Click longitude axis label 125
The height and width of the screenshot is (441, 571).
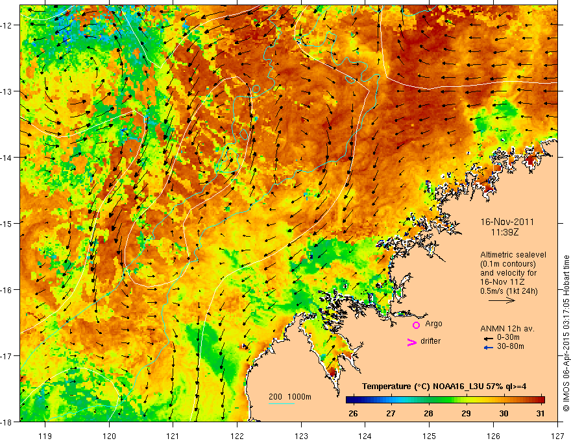[430, 436]
